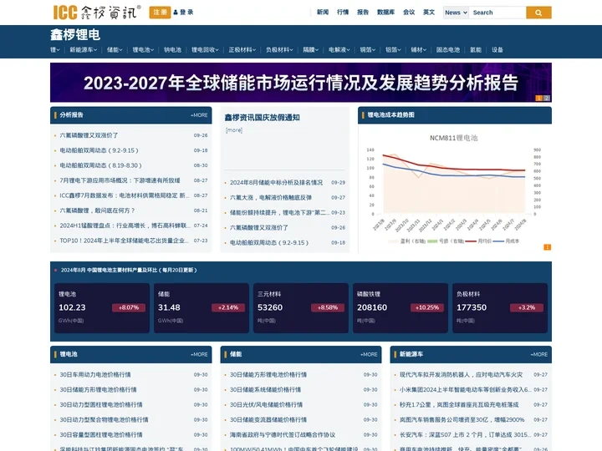Click the 储能 31.48 GWh data card
Image resolution: width=602 pixels, height=451 pixels.
(202, 307)
